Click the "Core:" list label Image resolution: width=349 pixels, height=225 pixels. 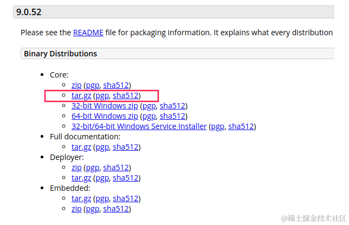click(x=59, y=75)
